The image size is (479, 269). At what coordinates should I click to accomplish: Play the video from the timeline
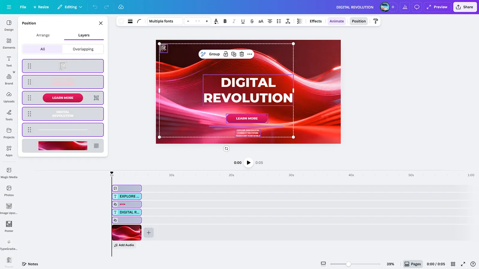tap(248, 163)
